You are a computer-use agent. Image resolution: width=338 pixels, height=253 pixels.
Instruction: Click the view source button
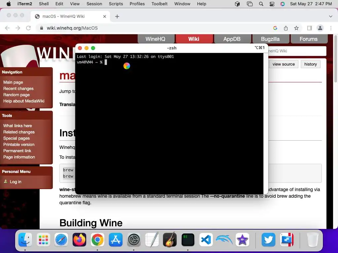pyautogui.click(x=284, y=64)
